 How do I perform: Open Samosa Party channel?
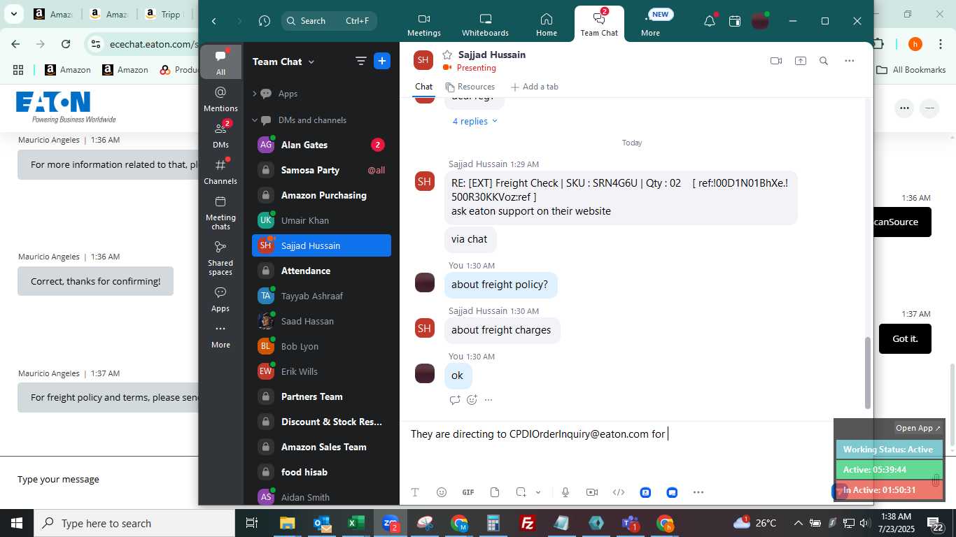pyautogui.click(x=321, y=170)
